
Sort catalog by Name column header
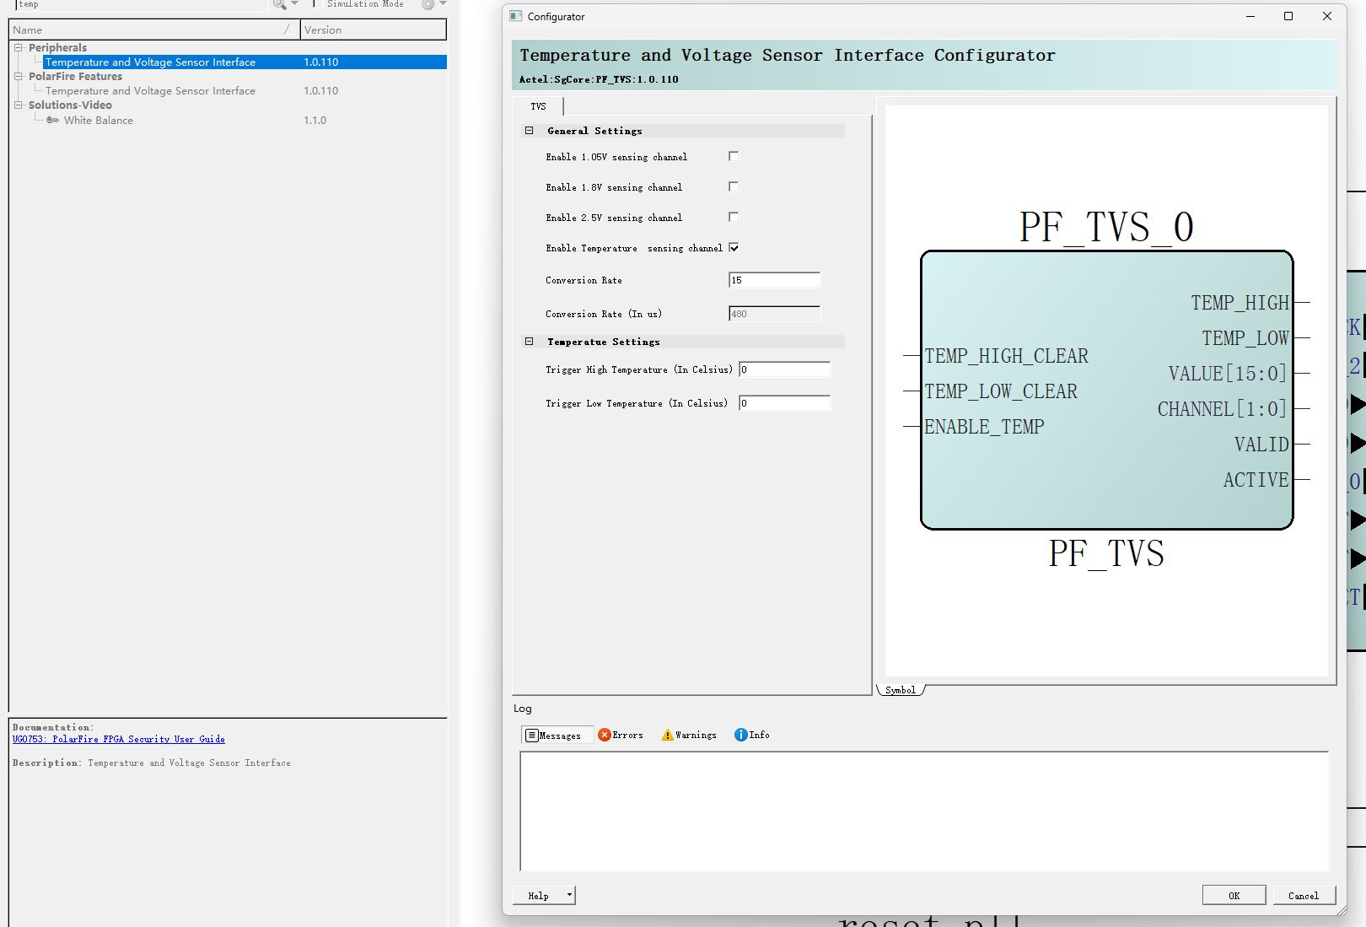pyautogui.click(x=154, y=30)
